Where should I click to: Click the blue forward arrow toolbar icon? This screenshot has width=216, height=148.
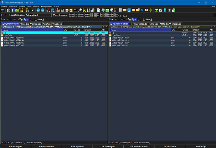[43, 10]
